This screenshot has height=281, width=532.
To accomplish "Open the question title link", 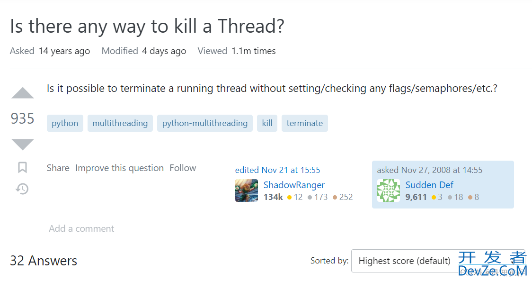I will point(147,27).
